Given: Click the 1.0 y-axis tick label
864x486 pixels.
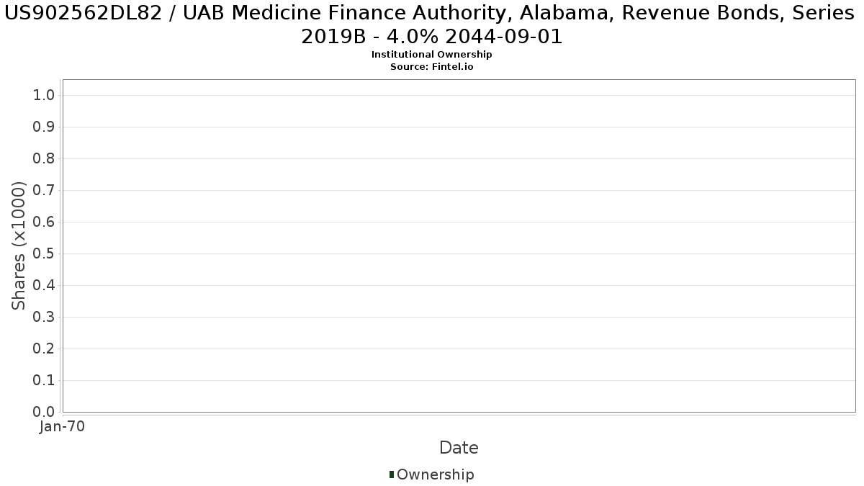Looking at the screenshot, I should pyautogui.click(x=44, y=95).
